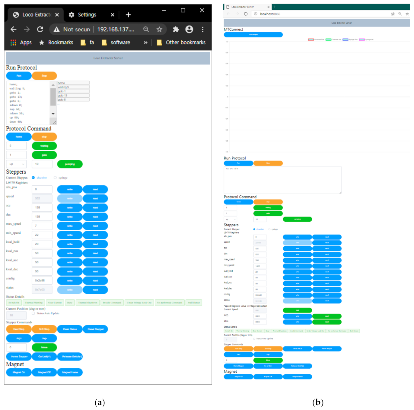Enable the Status Auto Update checkbox in Chrome window
This screenshot has width=414, height=410.
(33, 313)
